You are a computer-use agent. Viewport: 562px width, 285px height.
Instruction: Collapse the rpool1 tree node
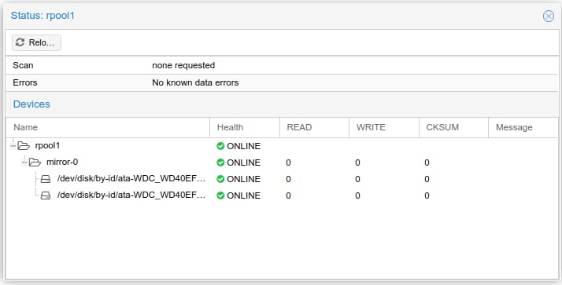tap(13, 145)
